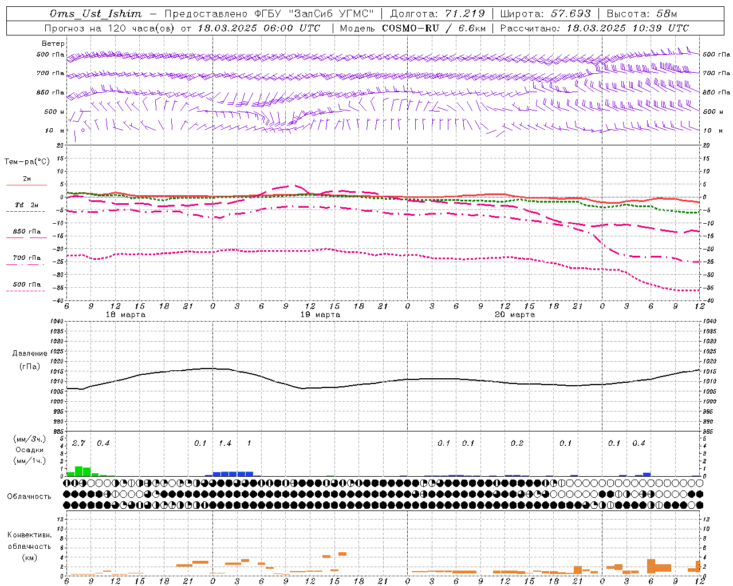Viewport: 733px width, 586px height.
Task: Select the longitude value Долгота: 71.219
Action: 438,14
